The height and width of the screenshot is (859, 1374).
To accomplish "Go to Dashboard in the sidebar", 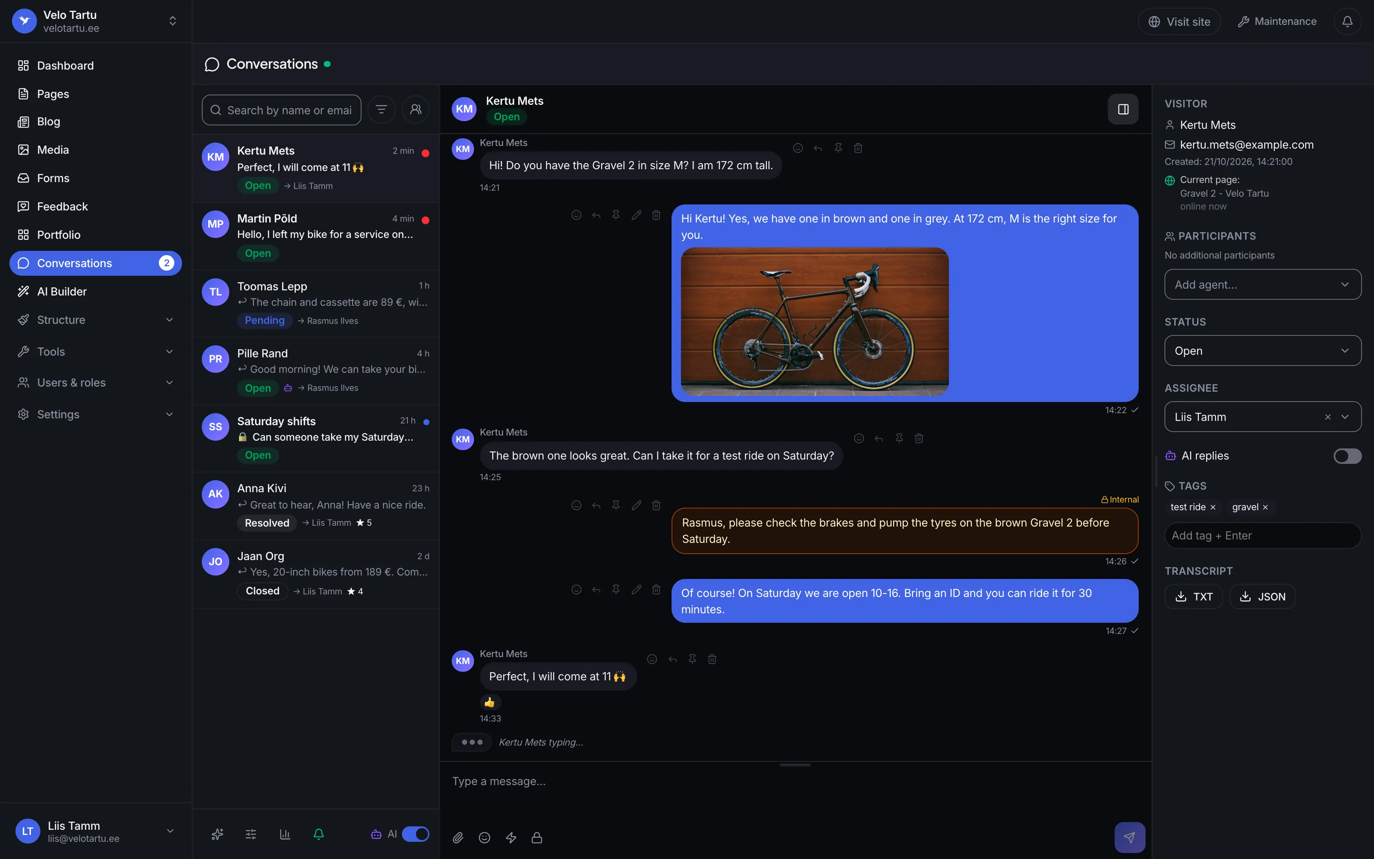I will (x=95, y=65).
